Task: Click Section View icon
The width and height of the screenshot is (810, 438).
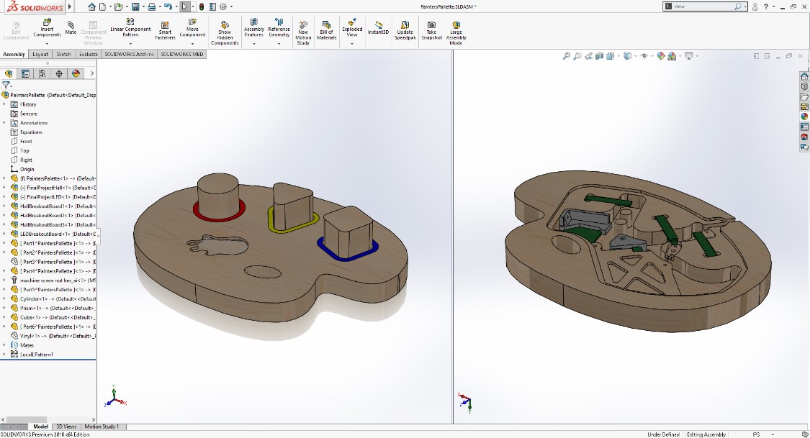Action: 599,55
